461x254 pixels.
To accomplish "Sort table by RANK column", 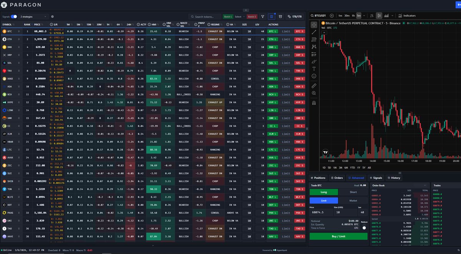I will pos(27,24).
